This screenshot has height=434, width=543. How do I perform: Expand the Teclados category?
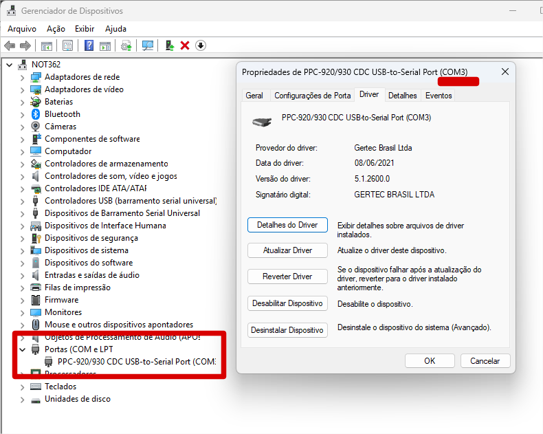23,387
